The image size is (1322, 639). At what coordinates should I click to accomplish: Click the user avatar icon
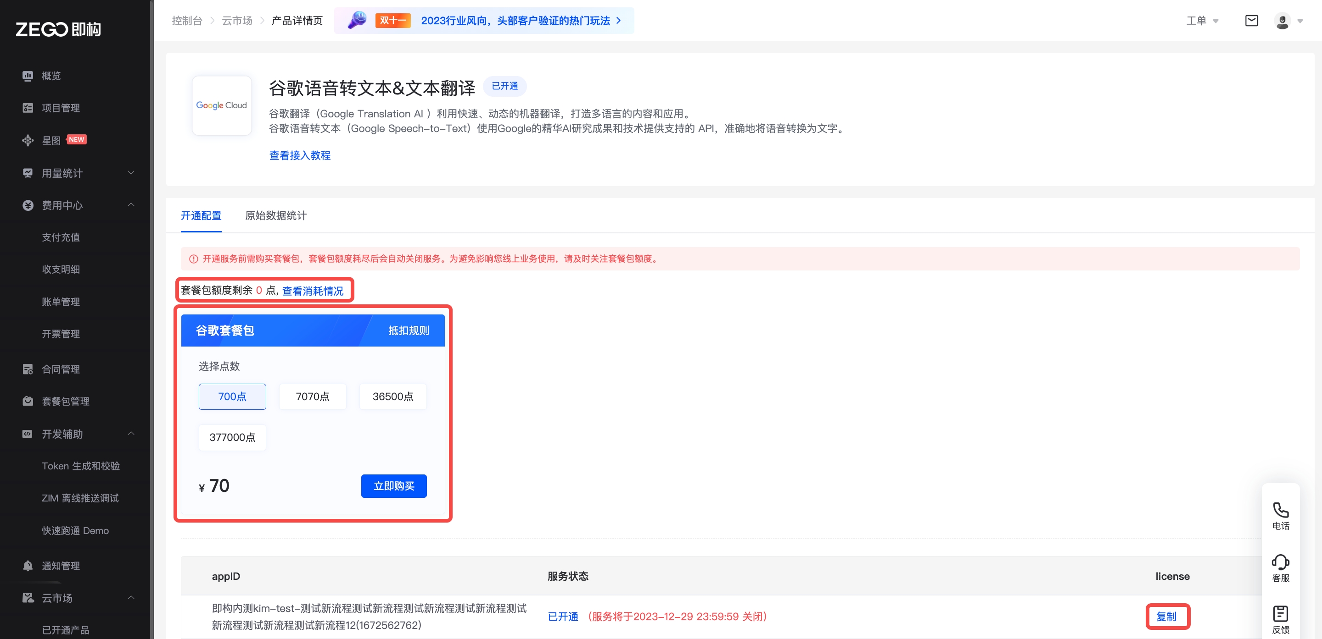click(x=1282, y=21)
